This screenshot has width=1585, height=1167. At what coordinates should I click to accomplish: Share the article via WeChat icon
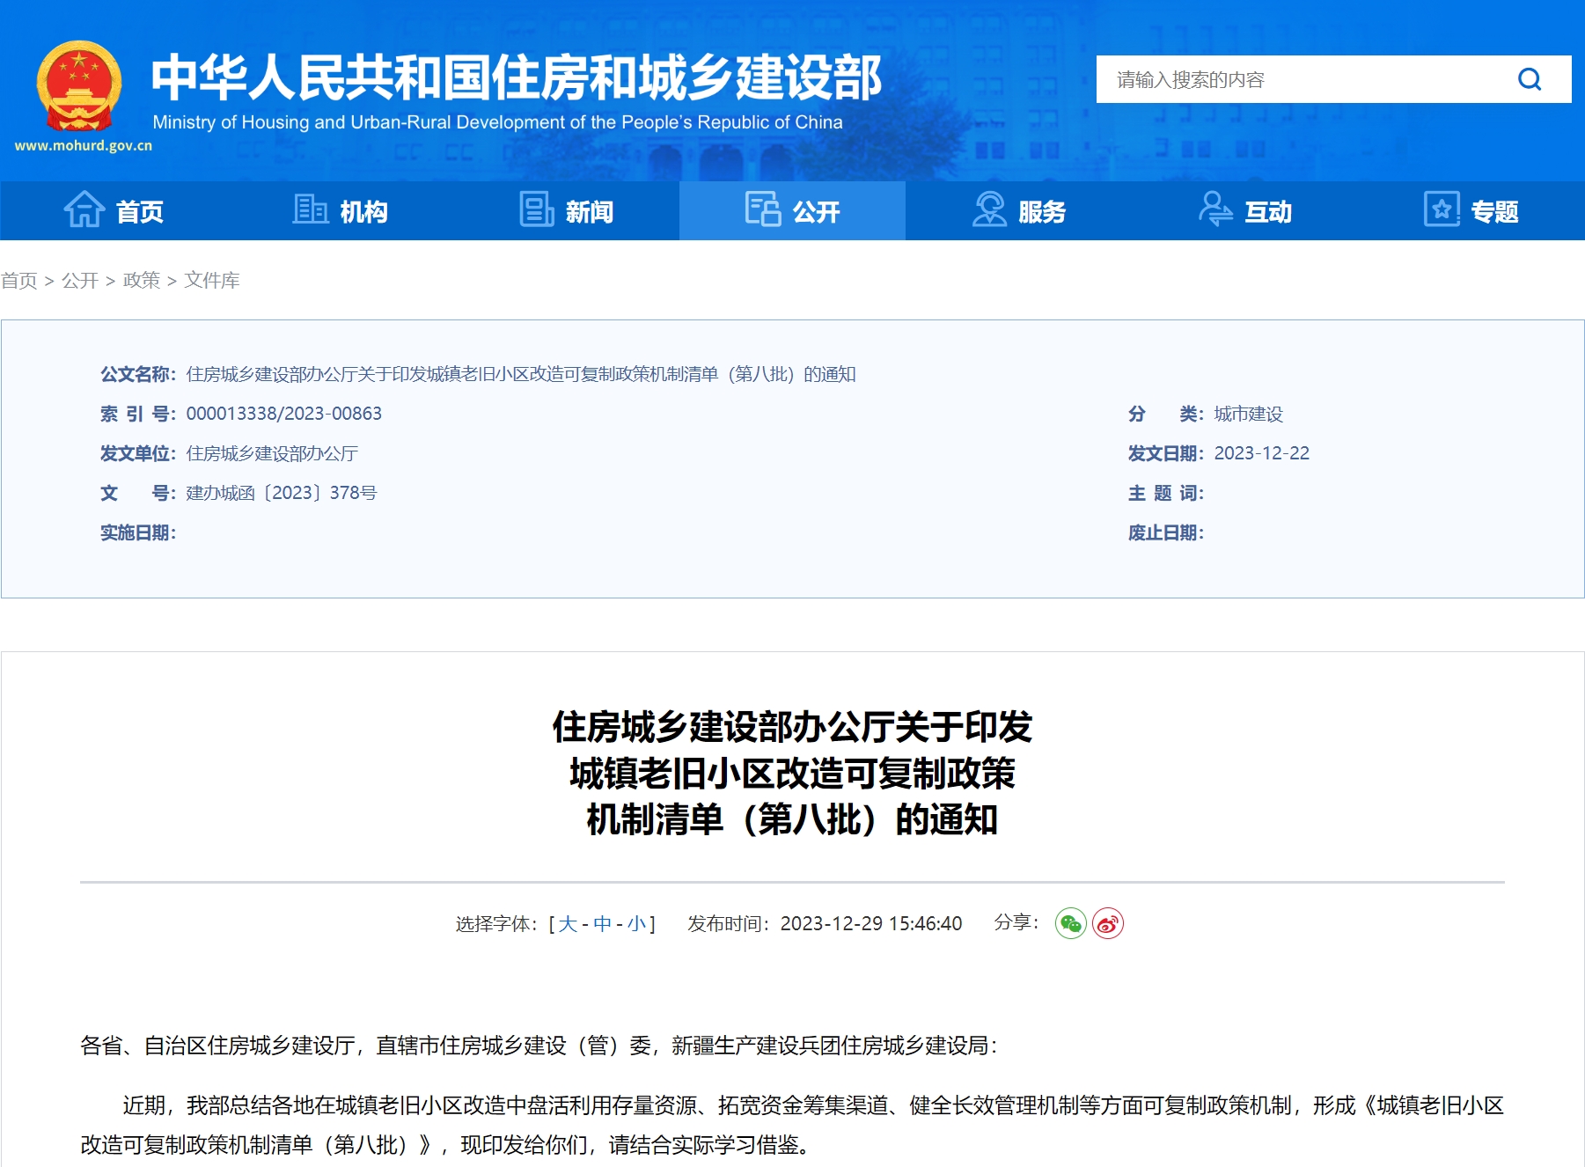pos(1071,923)
